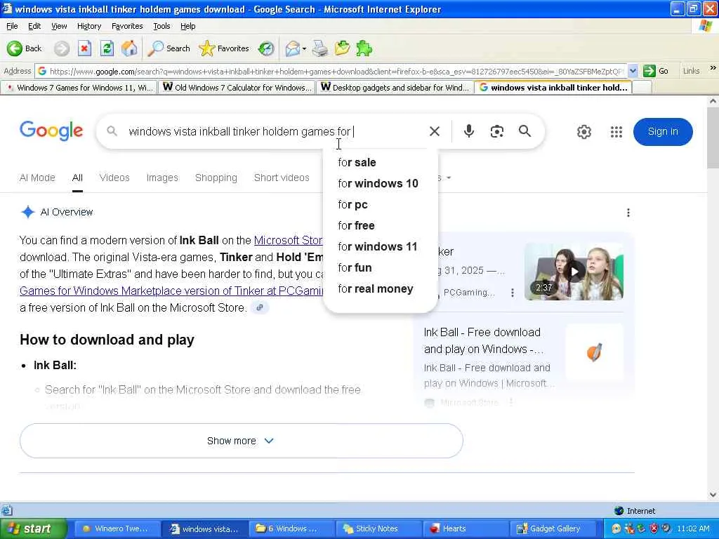Open the Home page icon
Viewport: 719px width, 539px height.
(x=129, y=48)
